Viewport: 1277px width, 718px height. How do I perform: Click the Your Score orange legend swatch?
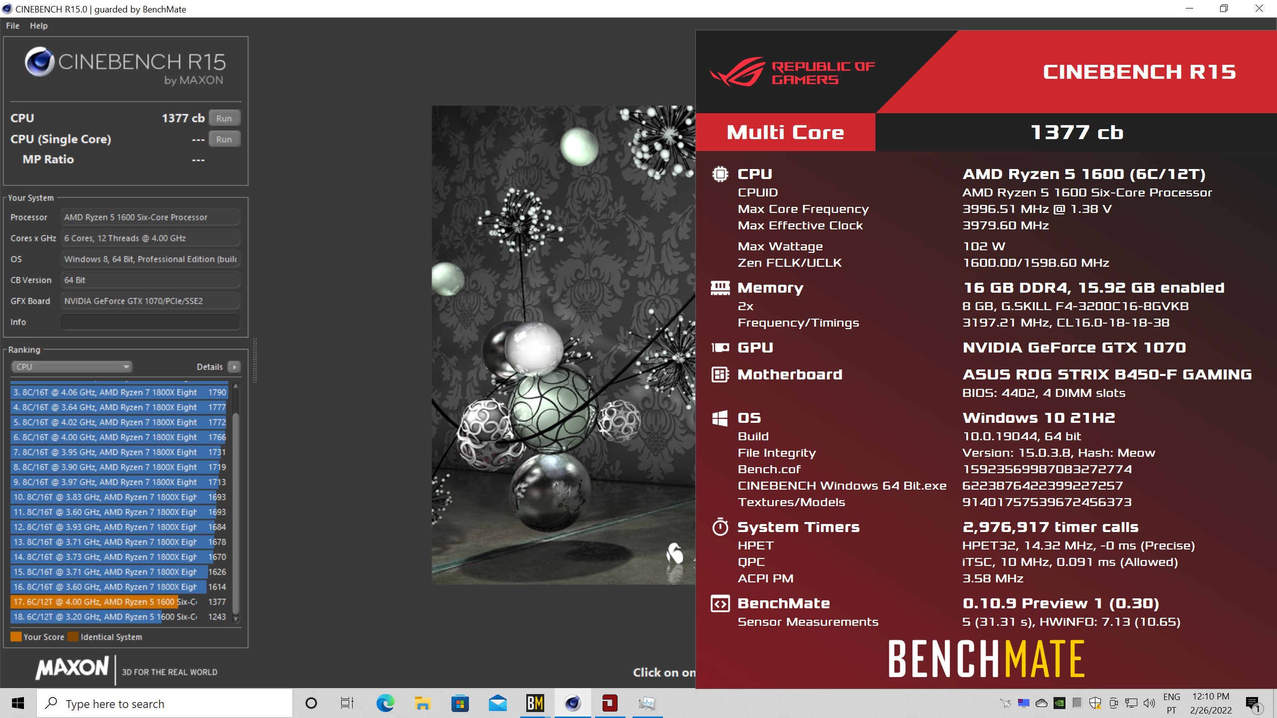pos(16,637)
